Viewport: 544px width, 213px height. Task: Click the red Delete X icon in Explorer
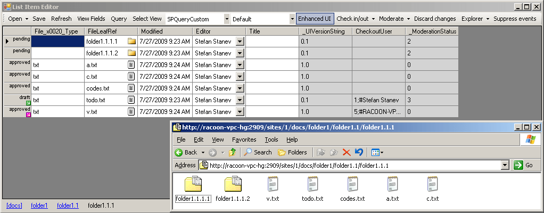pyautogui.click(x=346, y=152)
